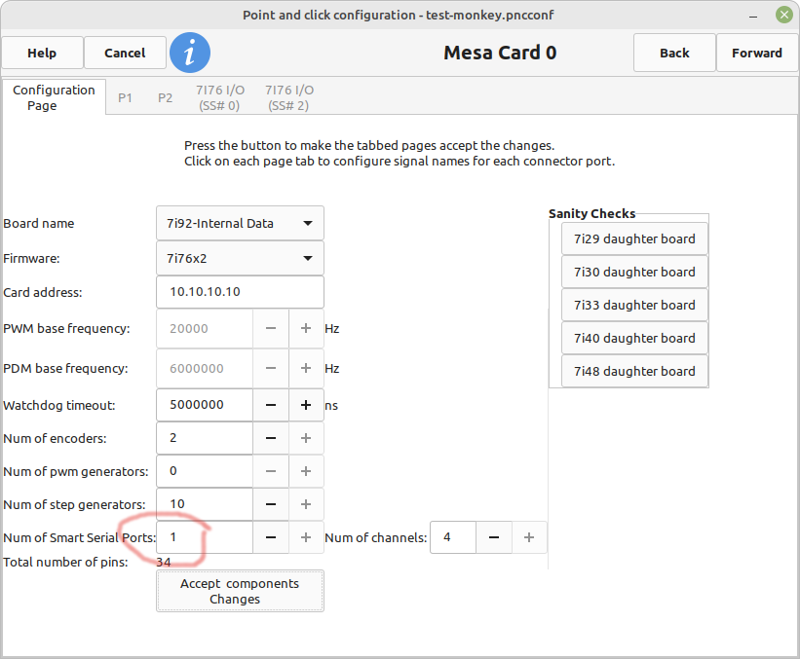Image resolution: width=800 pixels, height=659 pixels.
Task: Click the Num of pwm generators field
Action: click(205, 471)
